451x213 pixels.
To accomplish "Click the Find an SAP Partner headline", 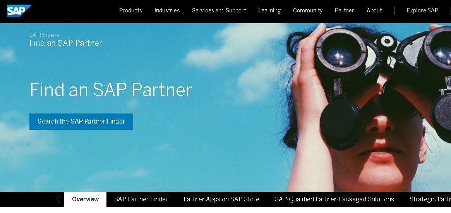I will pyautogui.click(x=111, y=90).
